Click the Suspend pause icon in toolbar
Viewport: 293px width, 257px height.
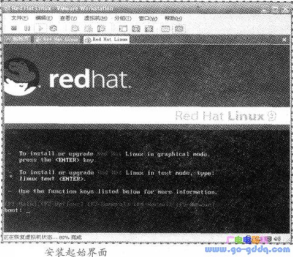[27, 28]
